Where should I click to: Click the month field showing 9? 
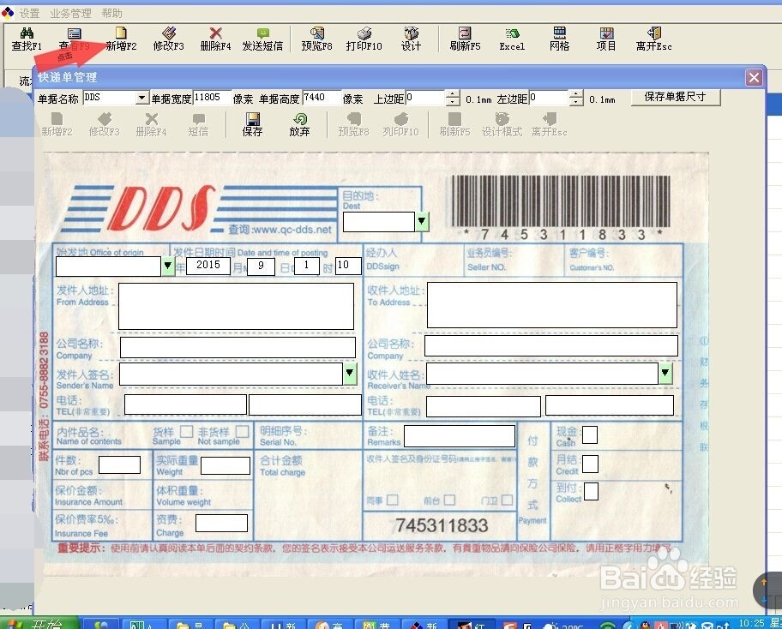click(x=261, y=266)
